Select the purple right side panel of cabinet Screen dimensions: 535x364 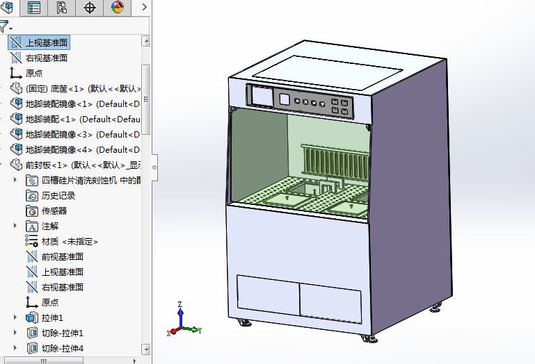[x=411, y=198]
